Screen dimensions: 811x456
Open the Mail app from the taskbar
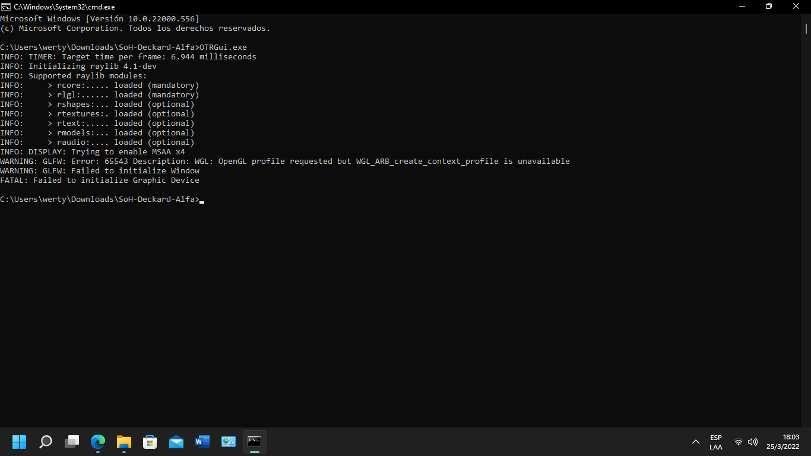pyautogui.click(x=176, y=442)
